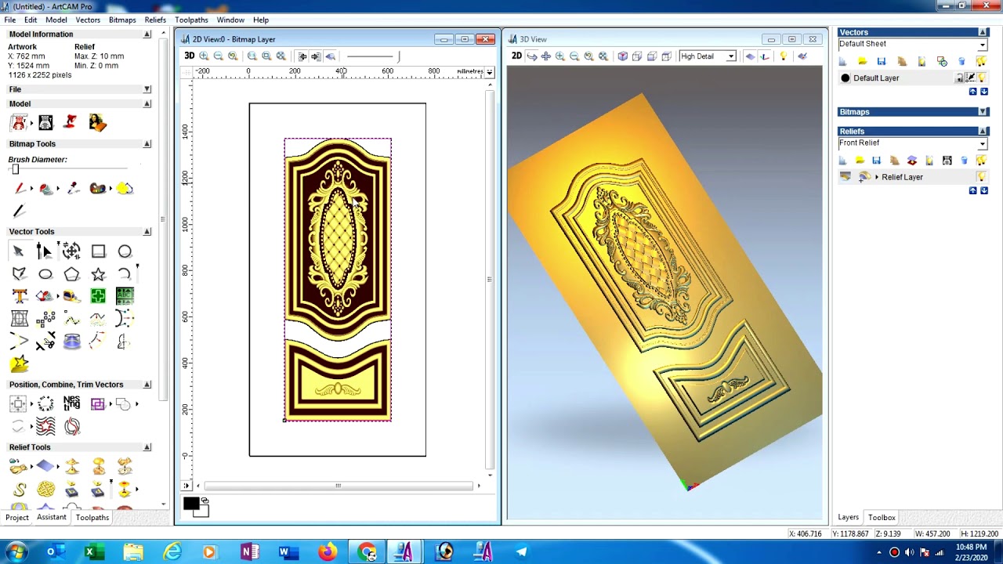Image resolution: width=1003 pixels, height=564 pixels.
Task: Toggle the lock on Default Layer
Action: 959,78
